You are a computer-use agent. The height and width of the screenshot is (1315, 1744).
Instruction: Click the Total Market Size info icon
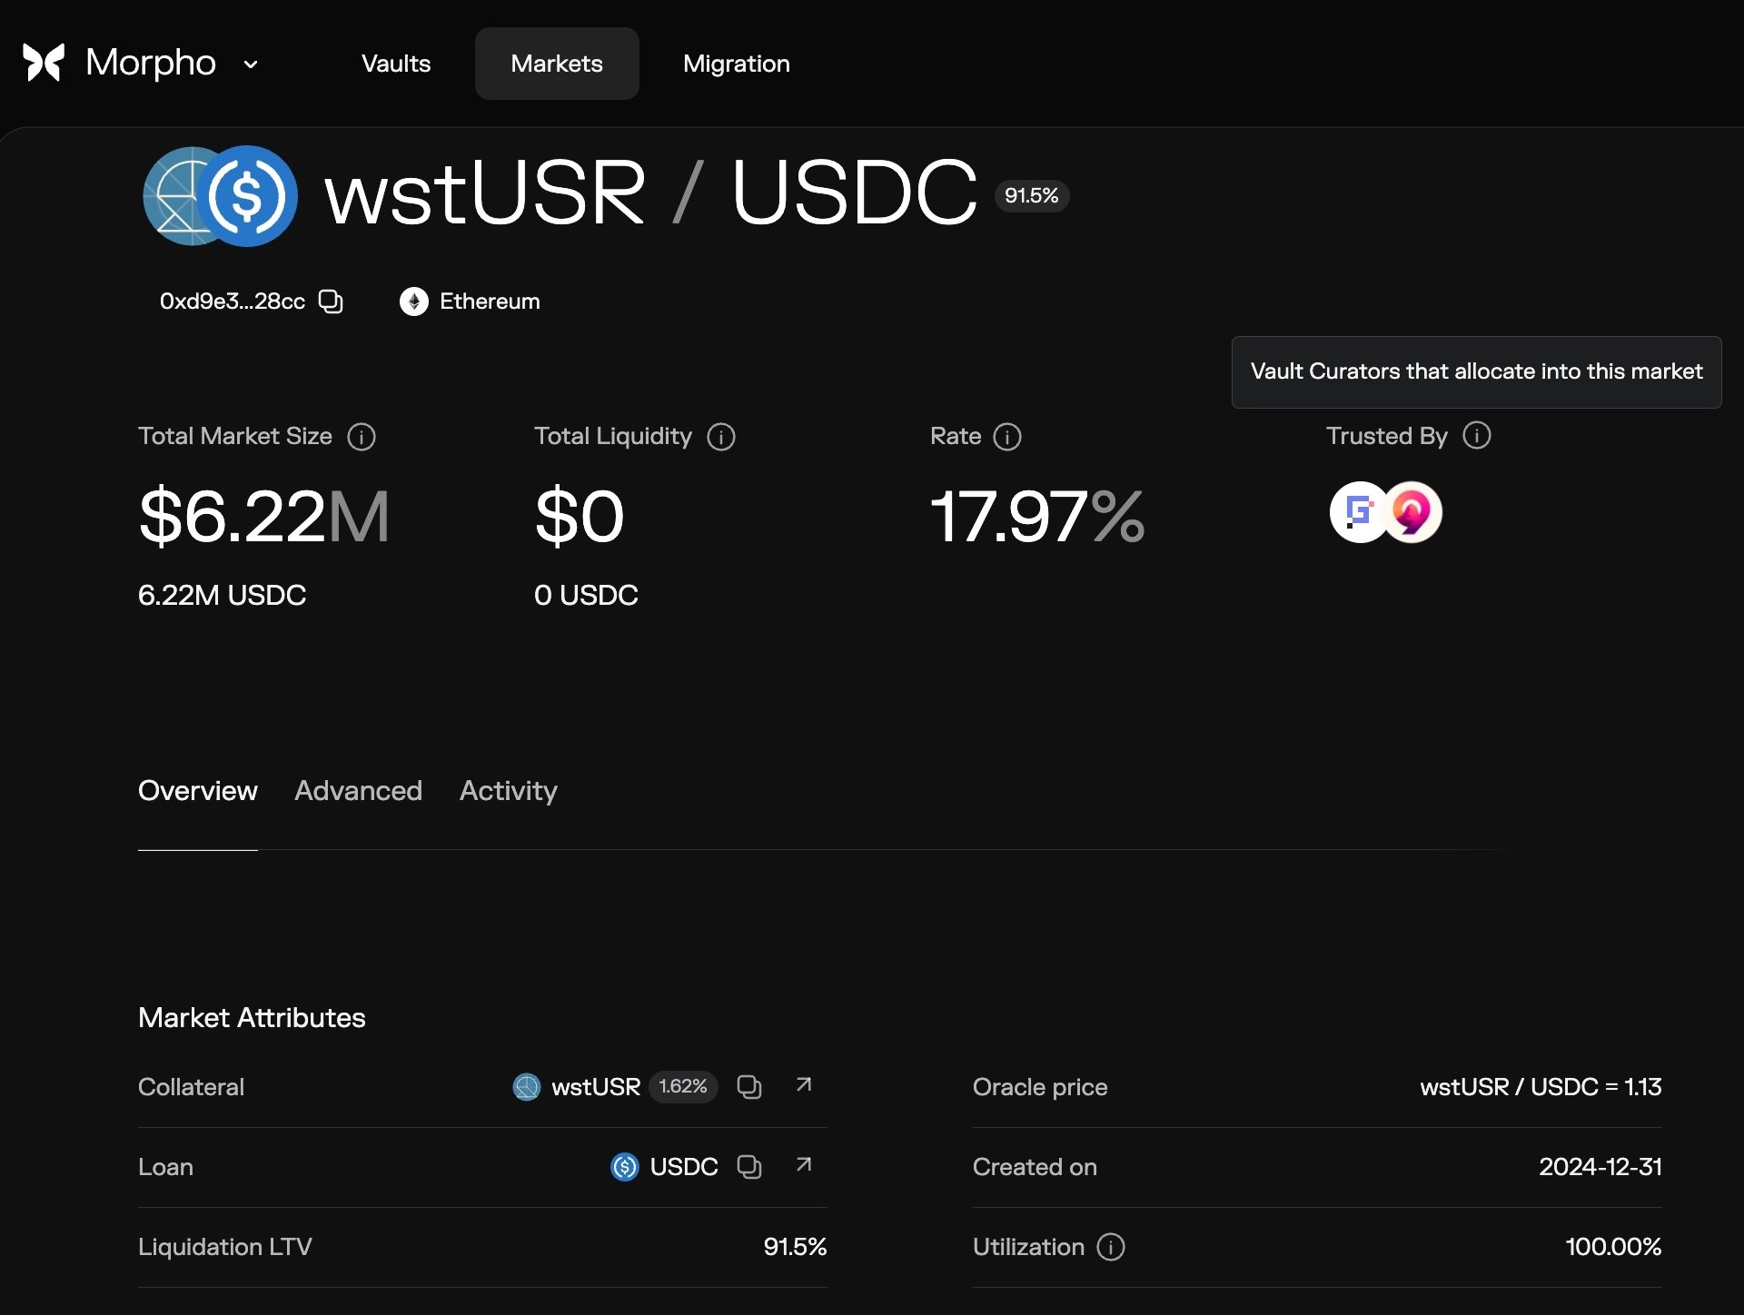pos(362,437)
